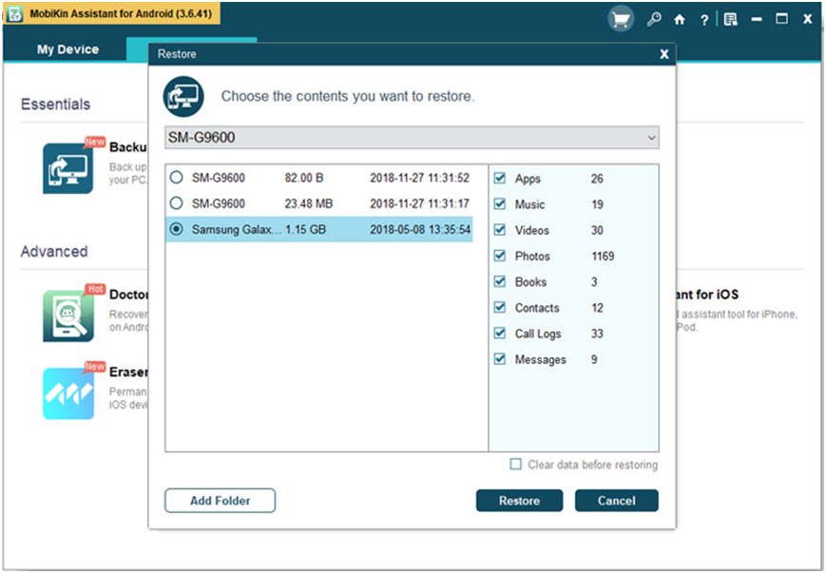Open the shopping cart purchase icon
Screen dimensions: 826x573
click(621, 19)
